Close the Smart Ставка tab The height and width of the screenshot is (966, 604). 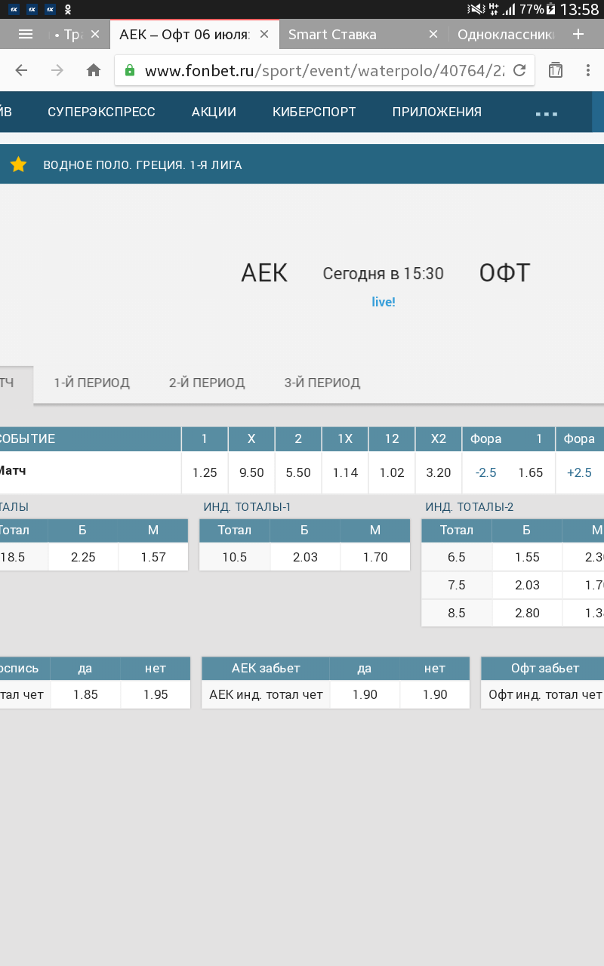point(433,34)
